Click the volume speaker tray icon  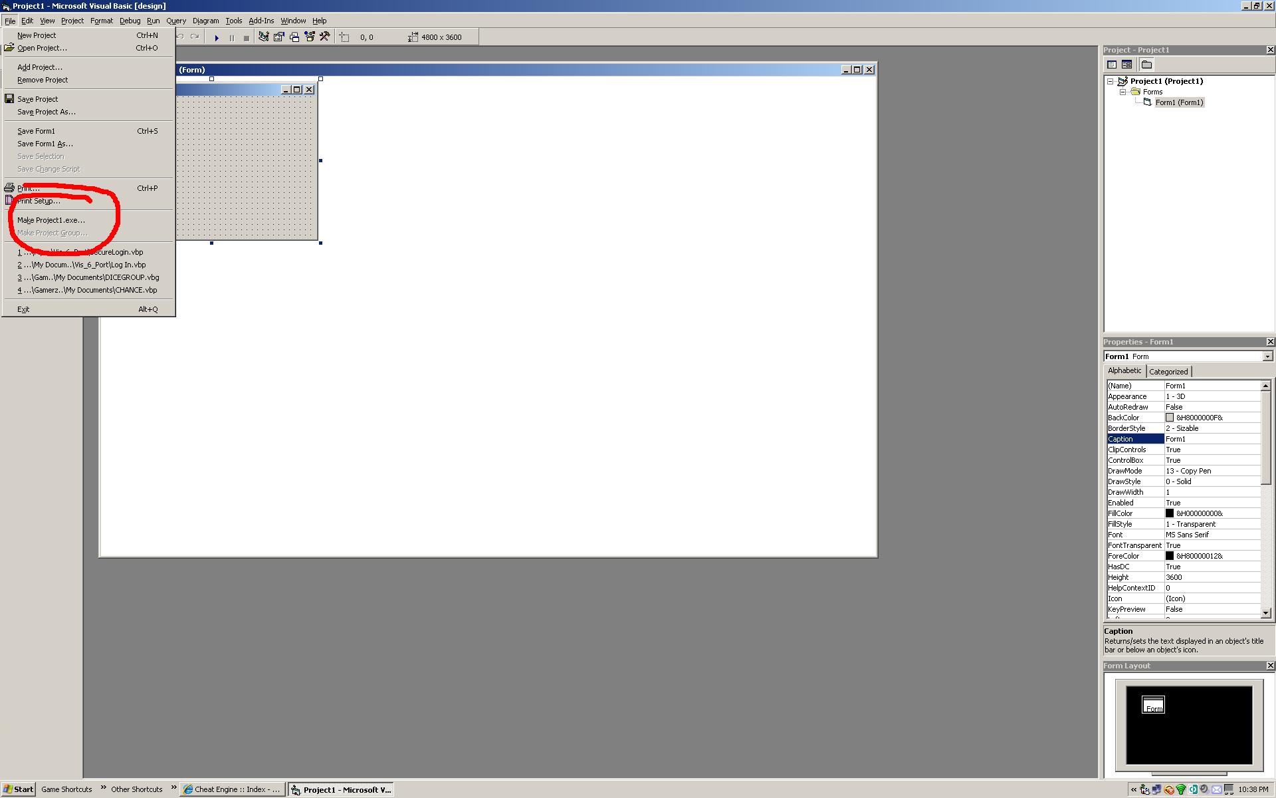(1204, 789)
